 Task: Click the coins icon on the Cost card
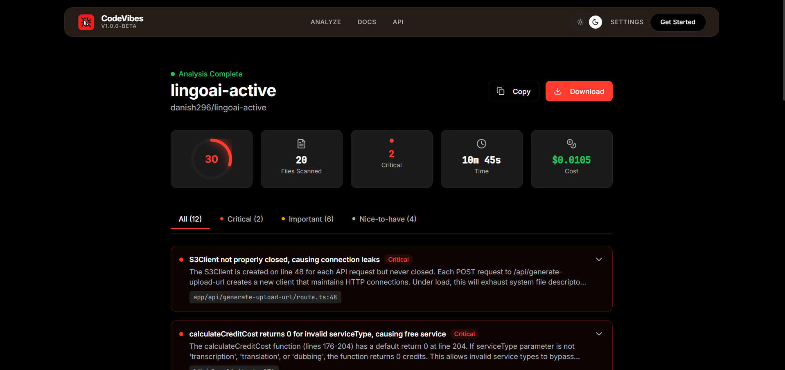click(x=571, y=144)
